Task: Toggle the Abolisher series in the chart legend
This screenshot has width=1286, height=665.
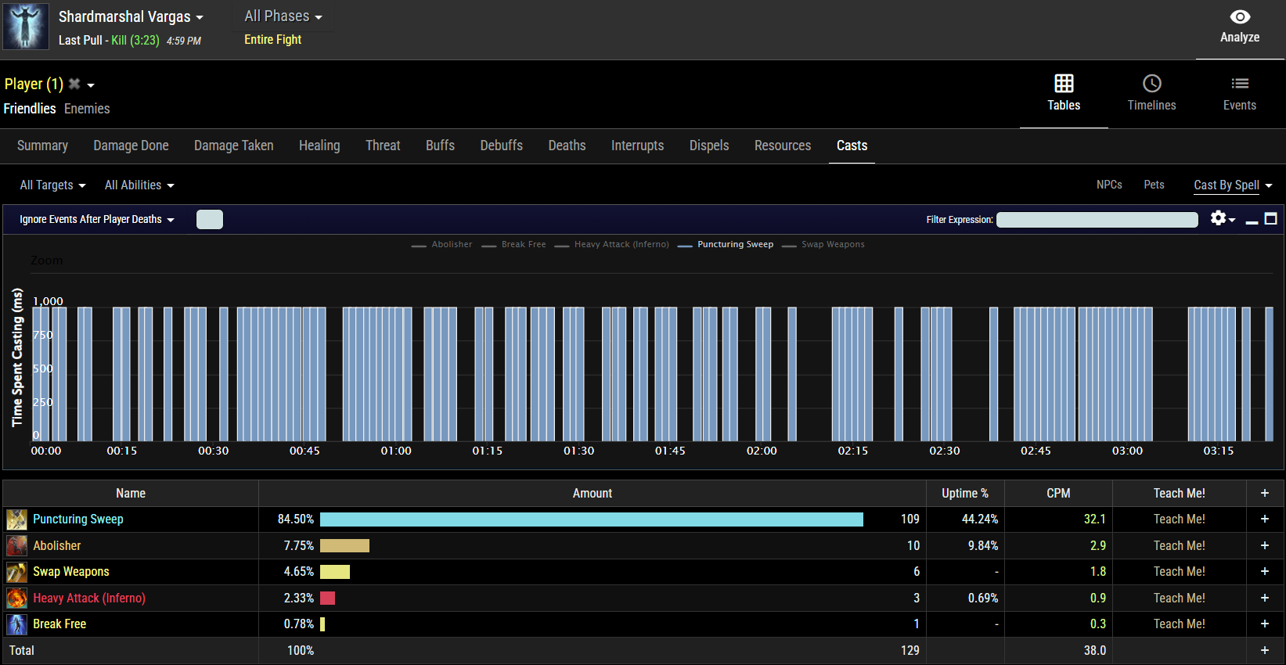Action: (x=442, y=245)
